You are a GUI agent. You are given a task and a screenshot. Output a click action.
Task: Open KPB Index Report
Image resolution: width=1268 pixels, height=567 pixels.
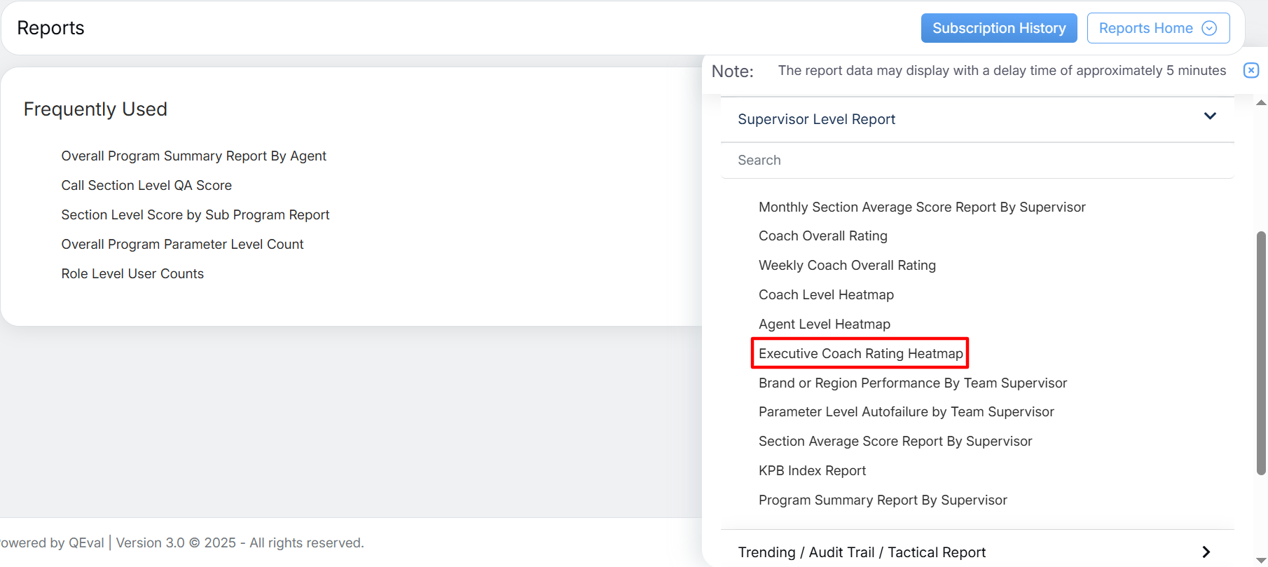tap(812, 471)
